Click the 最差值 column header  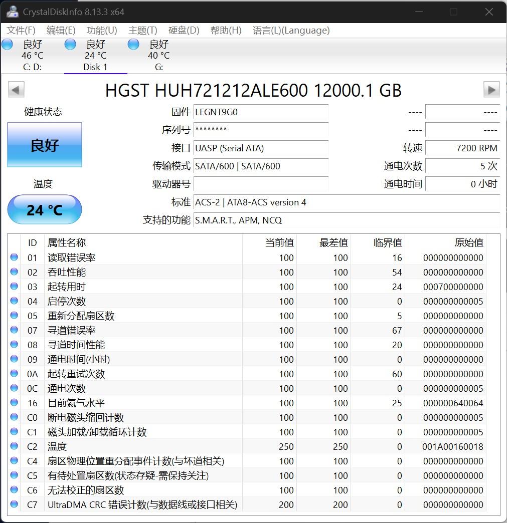(323, 242)
